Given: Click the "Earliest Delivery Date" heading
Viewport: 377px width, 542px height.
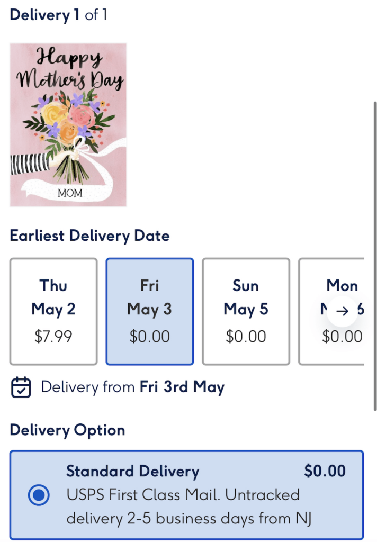Looking at the screenshot, I should (x=89, y=235).
